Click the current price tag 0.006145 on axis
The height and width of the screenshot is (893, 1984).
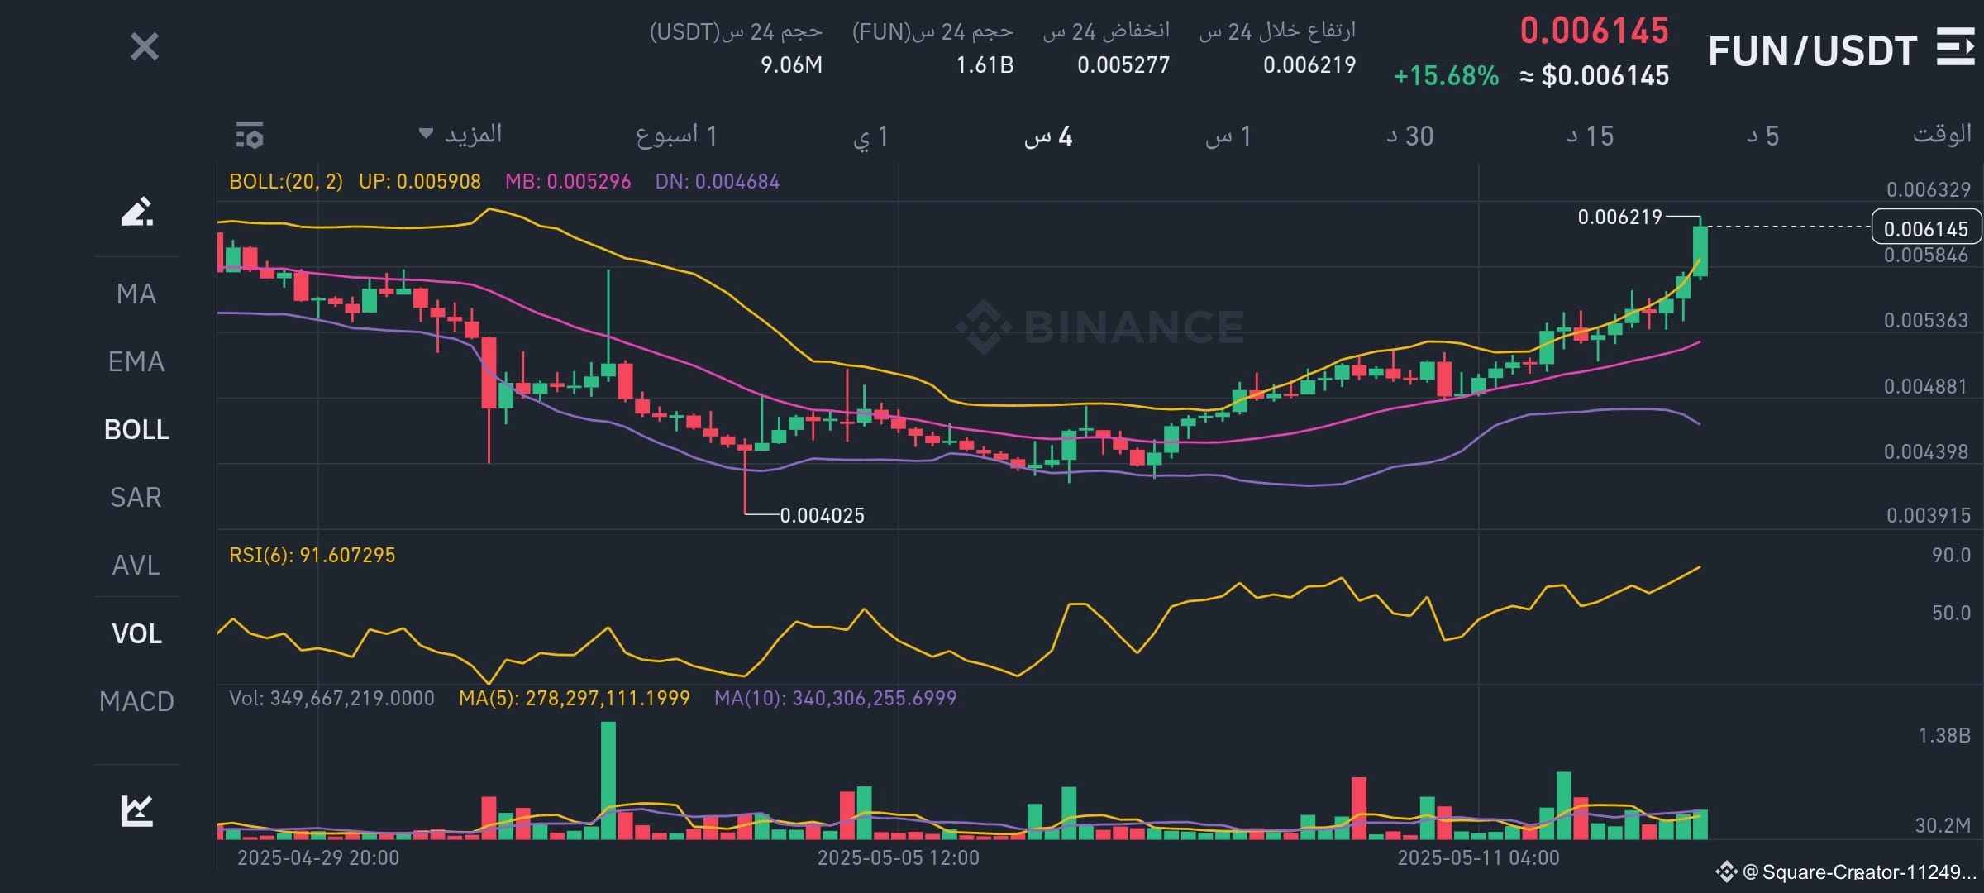tap(1926, 228)
